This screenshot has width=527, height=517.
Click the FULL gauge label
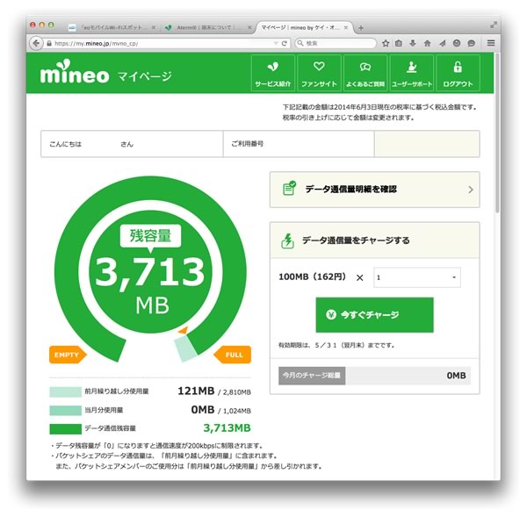tap(233, 355)
